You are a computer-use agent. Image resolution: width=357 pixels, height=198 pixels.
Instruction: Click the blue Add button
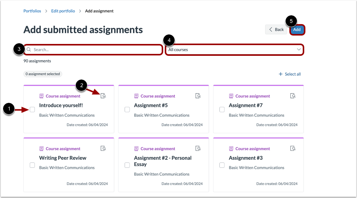tap(297, 29)
